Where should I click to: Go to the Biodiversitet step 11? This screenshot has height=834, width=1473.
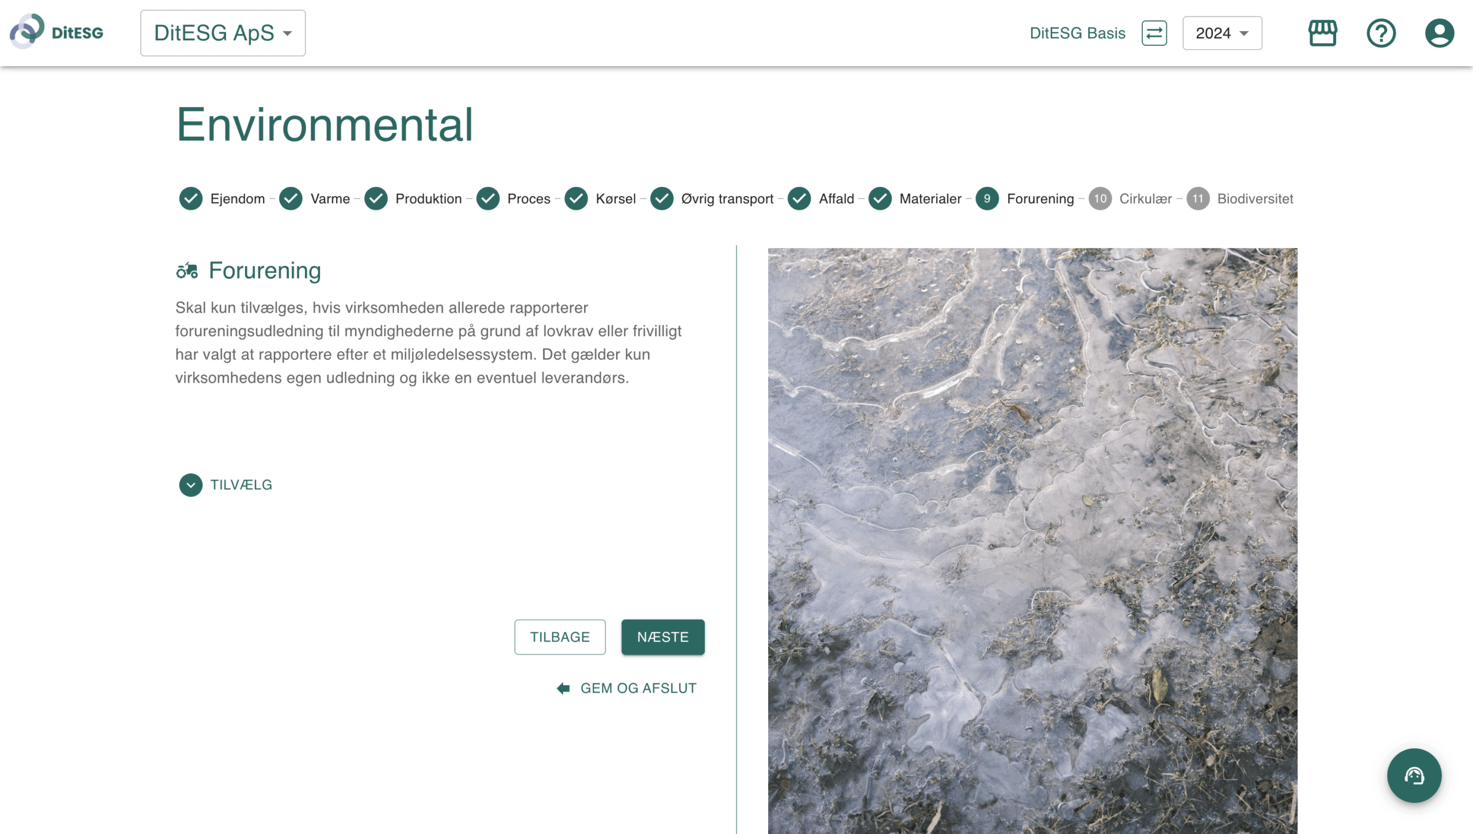click(1197, 199)
